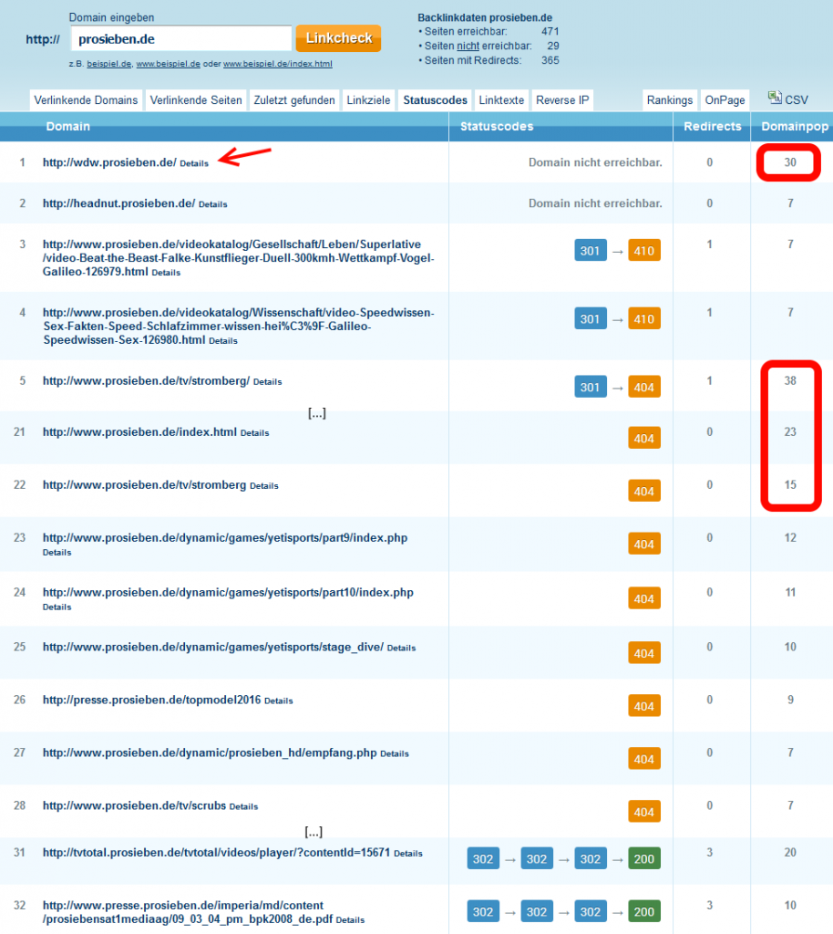Open Details for row 22 stromberg
The image size is (833, 934).
tap(264, 486)
